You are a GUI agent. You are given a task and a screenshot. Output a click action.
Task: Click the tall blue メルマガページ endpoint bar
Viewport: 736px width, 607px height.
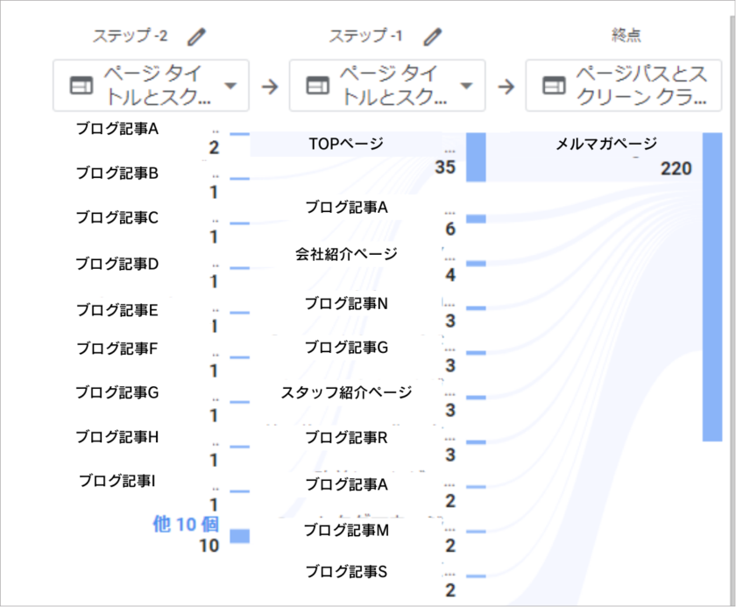[711, 287]
